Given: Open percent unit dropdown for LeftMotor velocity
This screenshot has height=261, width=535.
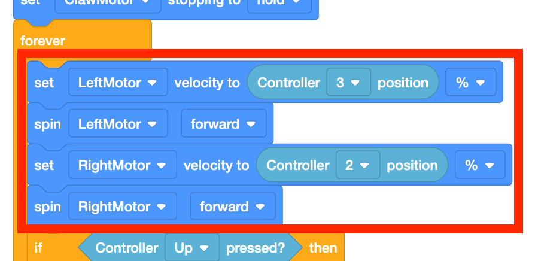Looking at the screenshot, I should (x=470, y=83).
